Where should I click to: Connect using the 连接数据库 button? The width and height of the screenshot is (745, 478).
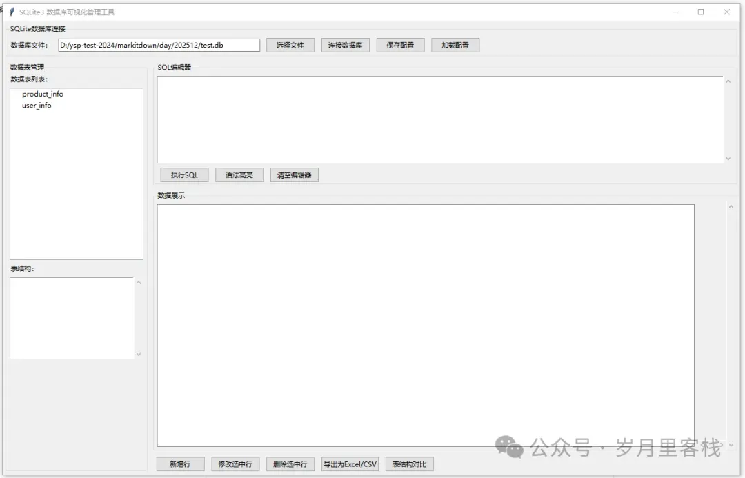click(x=346, y=45)
